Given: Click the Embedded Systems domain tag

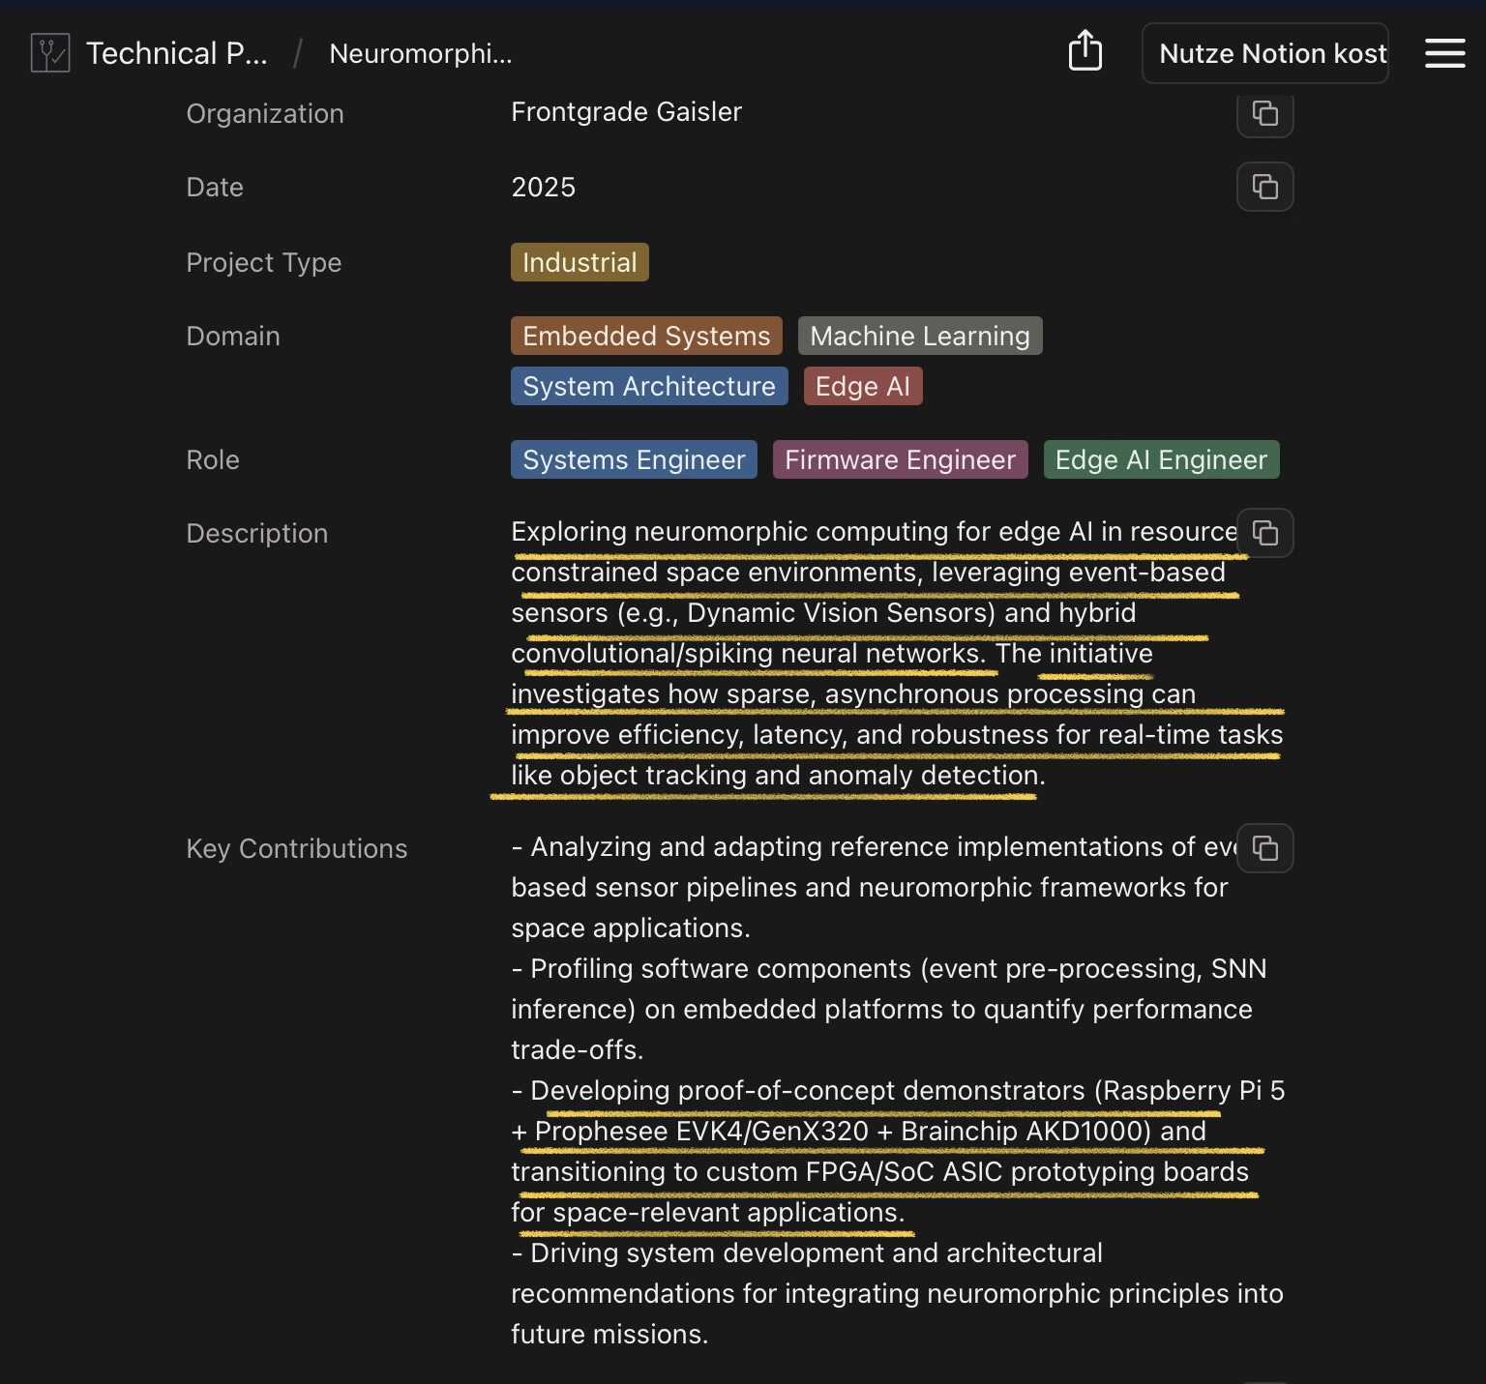Looking at the screenshot, I should tap(646, 336).
